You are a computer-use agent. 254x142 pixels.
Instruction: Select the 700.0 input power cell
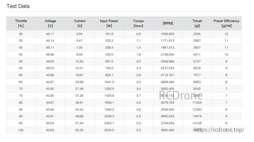[x=109, y=68]
